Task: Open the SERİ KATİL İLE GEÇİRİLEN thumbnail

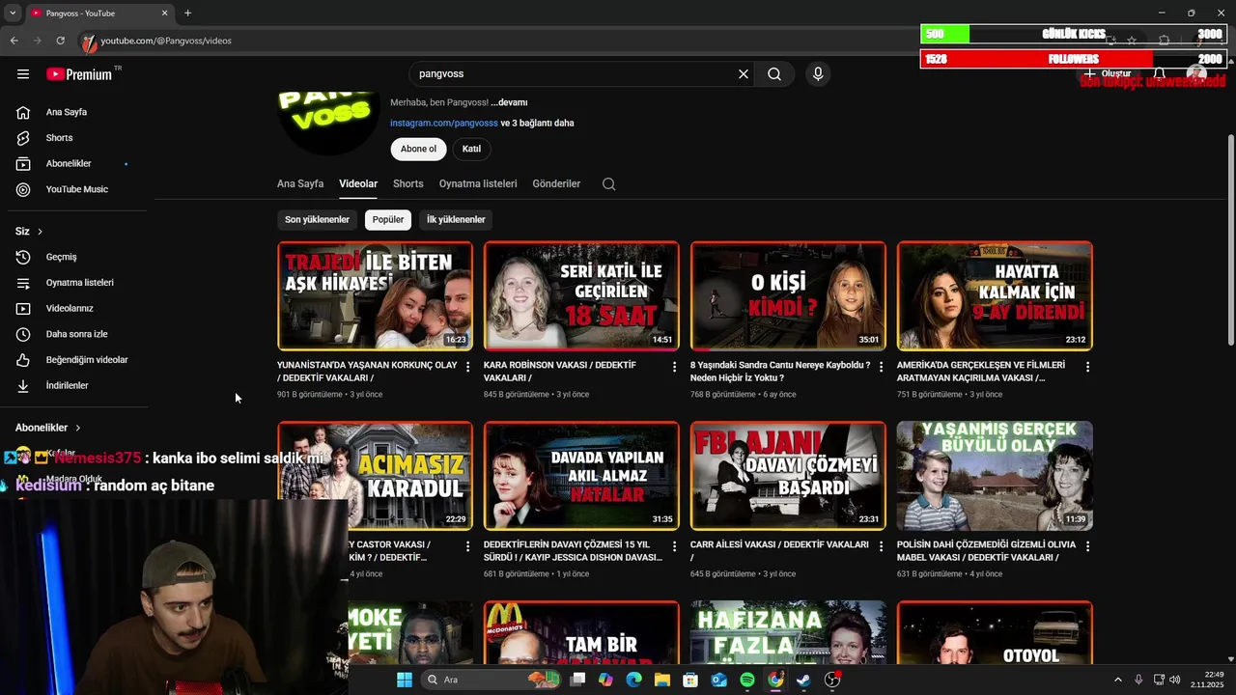Action: point(581,295)
